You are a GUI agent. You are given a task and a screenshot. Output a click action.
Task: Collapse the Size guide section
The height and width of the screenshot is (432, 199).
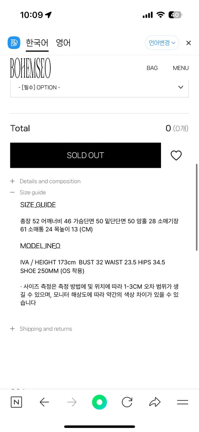tap(32, 192)
